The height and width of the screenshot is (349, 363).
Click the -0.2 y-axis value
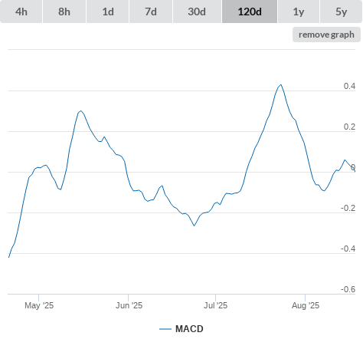coord(348,208)
